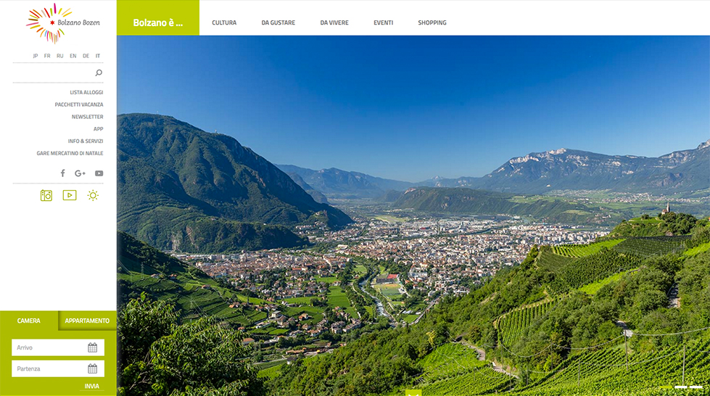Image resolution: width=710 pixels, height=396 pixels.
Task: Switch to the Appartamento tab
Action: (x=87, y=321)
